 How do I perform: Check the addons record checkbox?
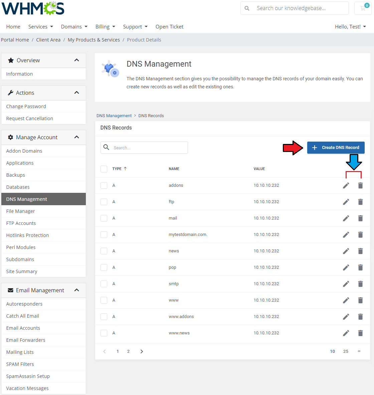coord(104,185)
